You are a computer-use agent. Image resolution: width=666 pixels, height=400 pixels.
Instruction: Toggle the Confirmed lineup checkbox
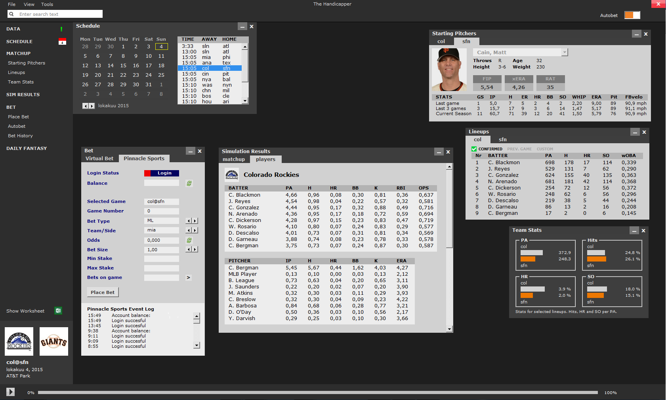(x=474, y=149)
